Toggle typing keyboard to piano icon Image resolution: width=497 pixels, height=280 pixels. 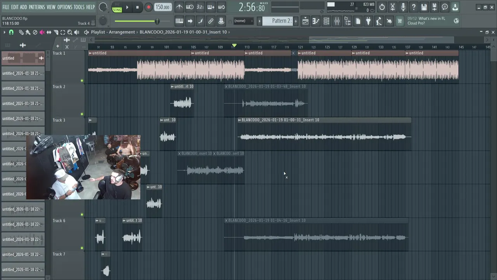tap(179, 21)
